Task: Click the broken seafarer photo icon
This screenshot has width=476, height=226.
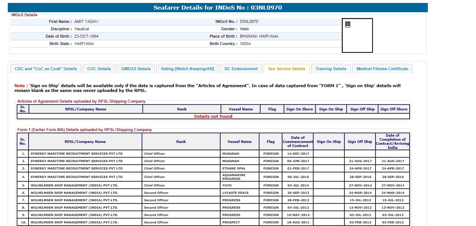Action: tap(348, 24)
